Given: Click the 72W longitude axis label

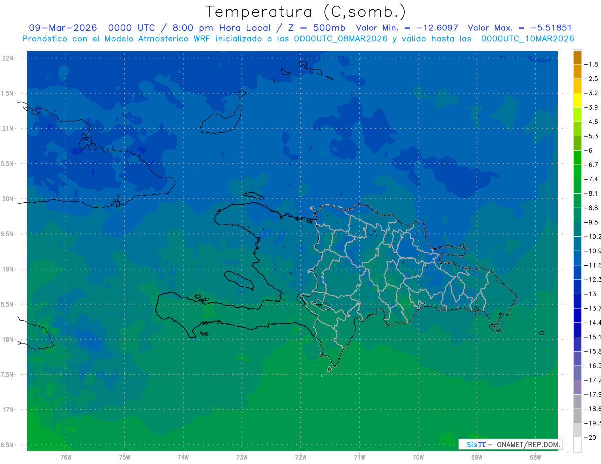Looking at the screenshot, I should pos(300,457).
